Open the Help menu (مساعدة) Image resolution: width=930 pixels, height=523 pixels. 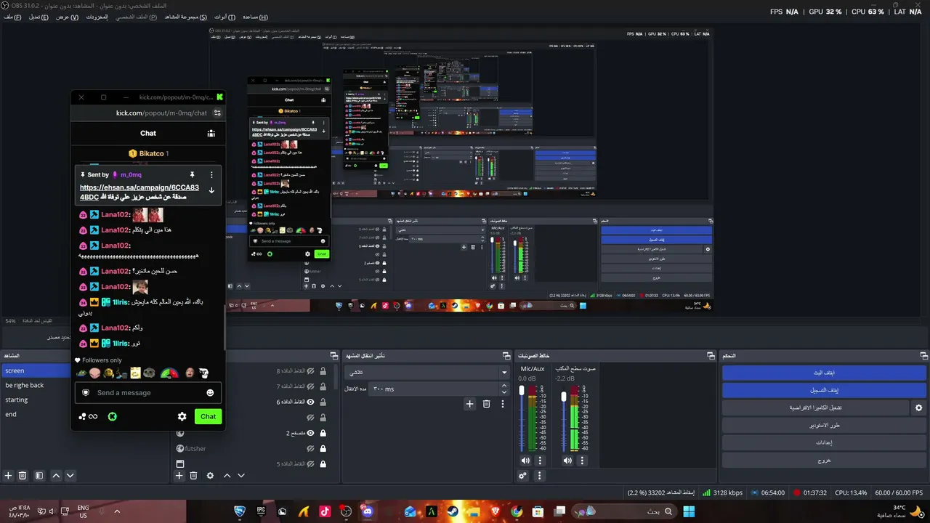(254, 17)
